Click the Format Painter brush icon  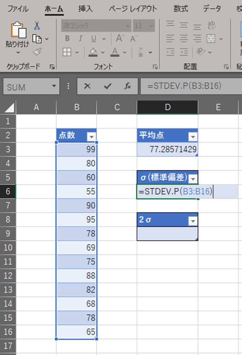pos(37,52)
